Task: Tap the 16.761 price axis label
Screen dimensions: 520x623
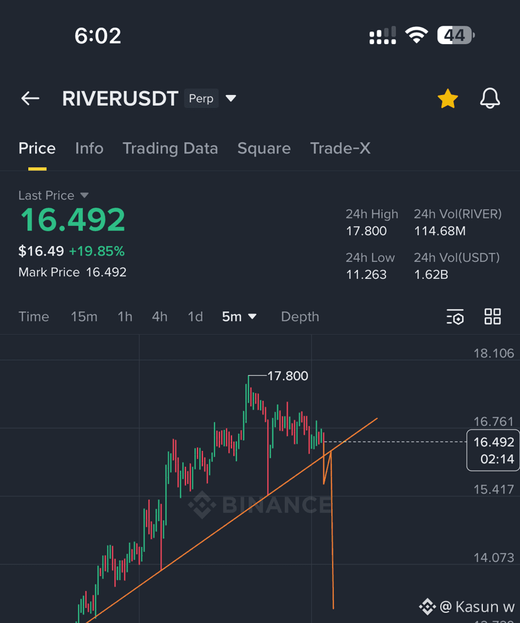Action: click(x=494, y=422)
